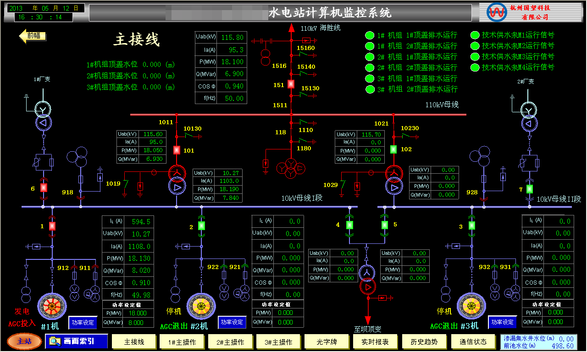Switch to the 1#主操作 tab
Image resolution: width=587 pixels, height=352 pixels.
point(182,342)
